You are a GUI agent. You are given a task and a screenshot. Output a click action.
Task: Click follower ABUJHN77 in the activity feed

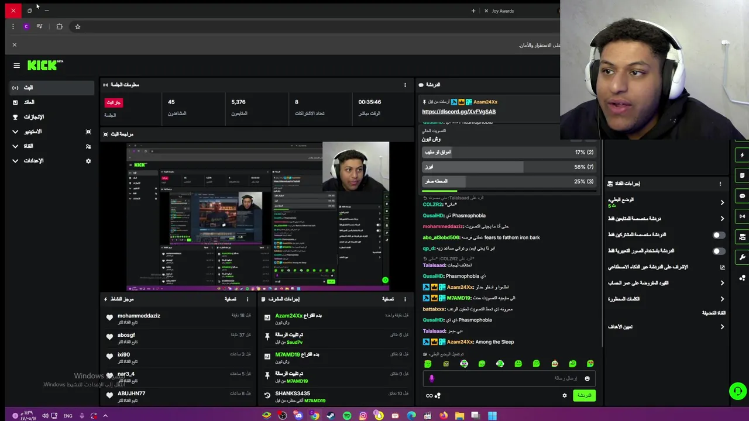click(131, 394)
